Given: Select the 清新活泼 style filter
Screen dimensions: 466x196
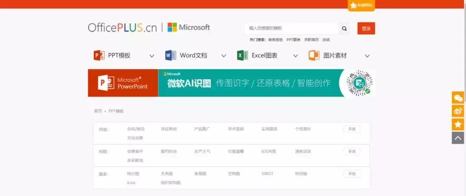Looking at the screenshot, I should [x=303, y=152].
